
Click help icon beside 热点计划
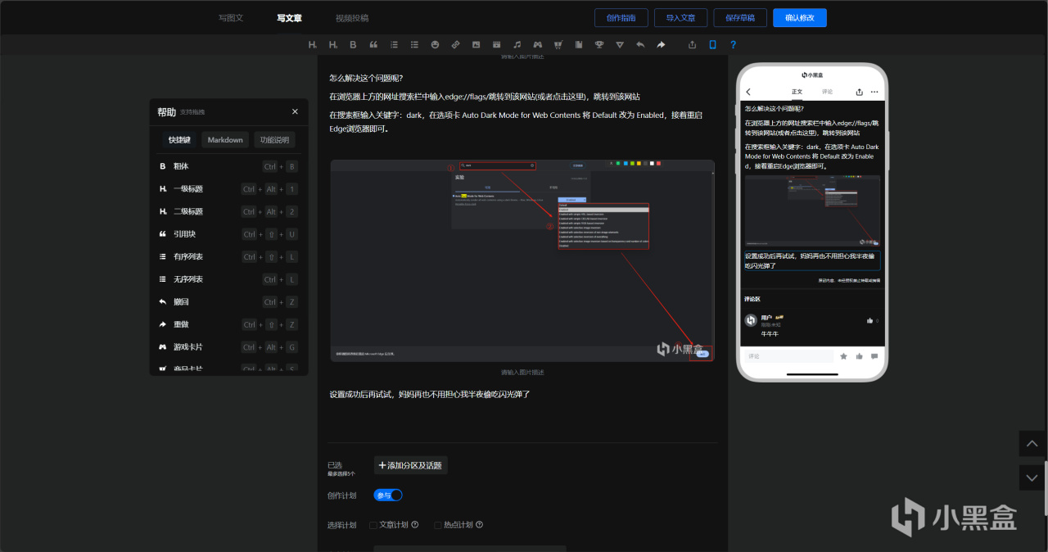click(x=479, y=525)
